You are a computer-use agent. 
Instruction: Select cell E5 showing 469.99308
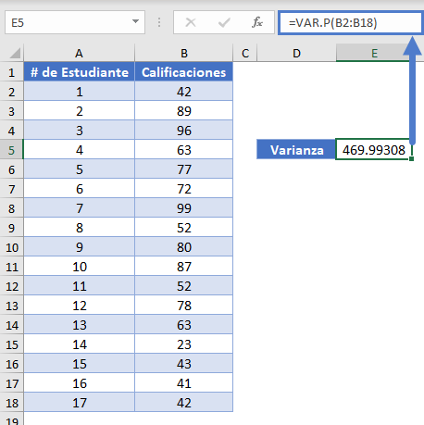(374, 150)
